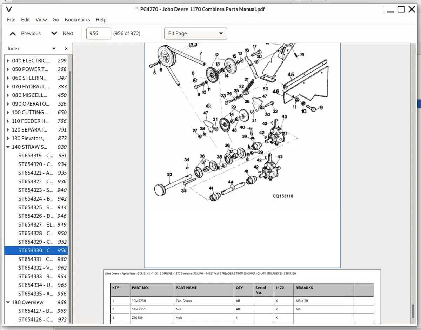Click the Cap Screw part name cell
Viewport: 421px width, 330px height.
point(204,301)
